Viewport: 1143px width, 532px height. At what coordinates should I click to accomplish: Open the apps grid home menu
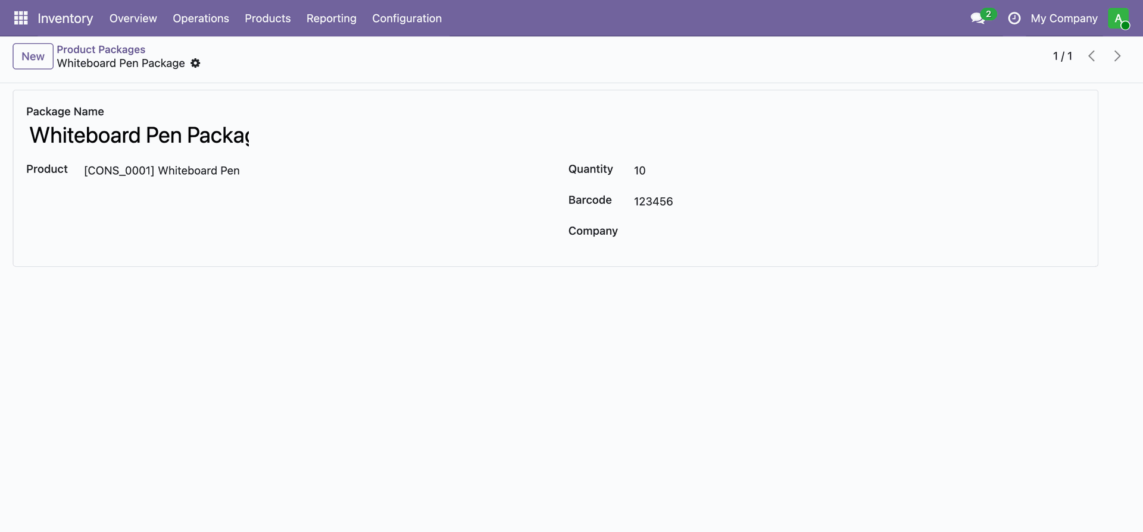pyautogui.click(x=21, y=18)
